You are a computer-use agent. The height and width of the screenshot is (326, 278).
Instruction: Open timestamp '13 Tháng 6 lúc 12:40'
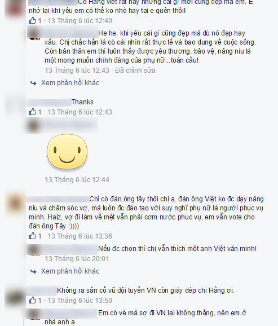80,20
